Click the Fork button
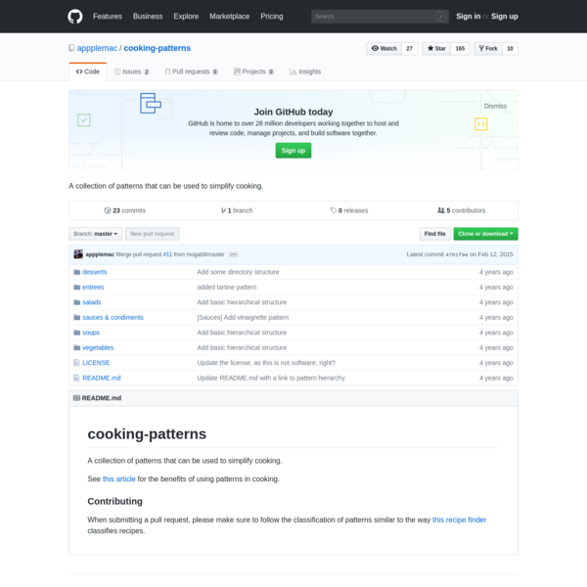The image size is (587, 587). [488, 49]
